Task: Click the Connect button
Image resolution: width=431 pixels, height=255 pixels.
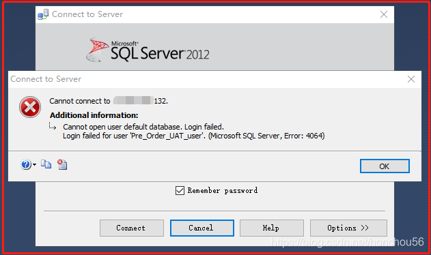Action: pos(131,228)
